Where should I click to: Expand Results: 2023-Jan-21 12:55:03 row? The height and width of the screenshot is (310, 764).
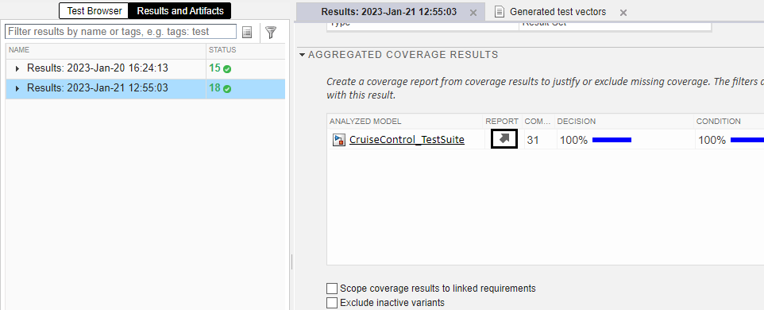(17, 88)
